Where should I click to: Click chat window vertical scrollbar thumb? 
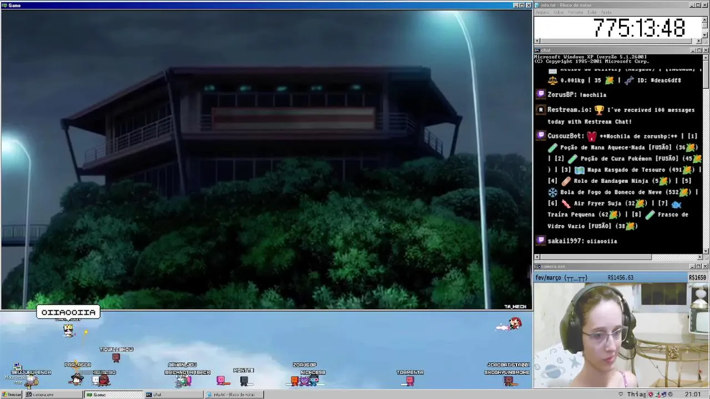tap(706, 74)
